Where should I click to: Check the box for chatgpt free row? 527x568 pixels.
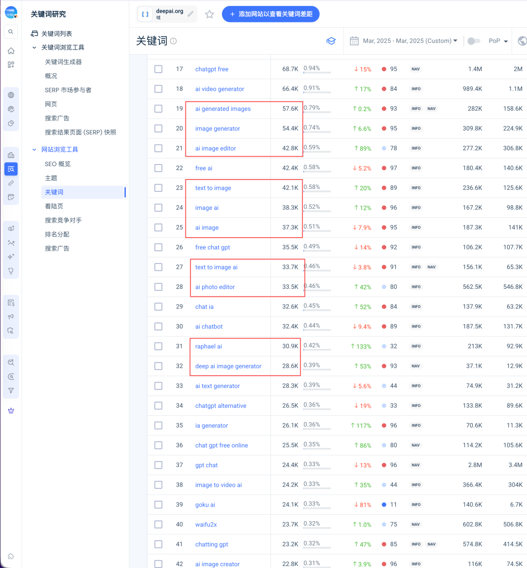point(158,69)
